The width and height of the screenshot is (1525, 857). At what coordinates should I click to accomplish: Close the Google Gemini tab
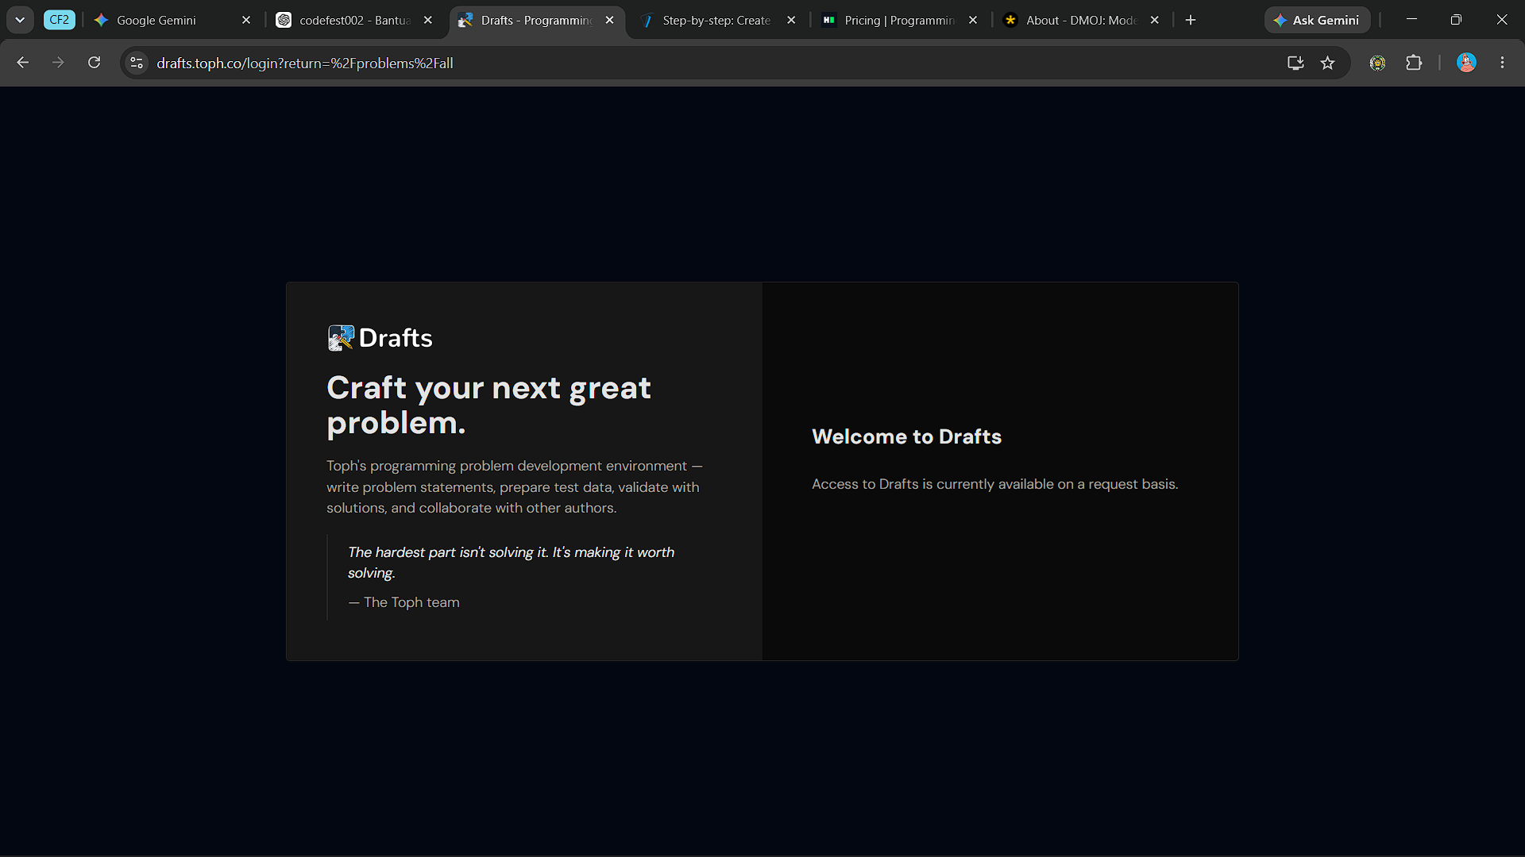click(x=246, y=20)
